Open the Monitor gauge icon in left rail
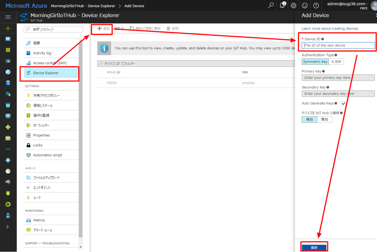 pyautogui.click(x=8, y=171)
